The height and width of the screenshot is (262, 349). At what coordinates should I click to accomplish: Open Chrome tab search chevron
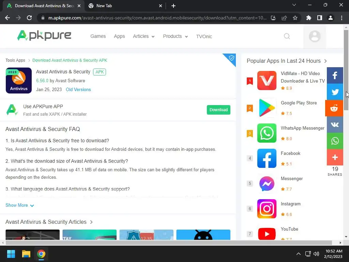pos(294,5)
